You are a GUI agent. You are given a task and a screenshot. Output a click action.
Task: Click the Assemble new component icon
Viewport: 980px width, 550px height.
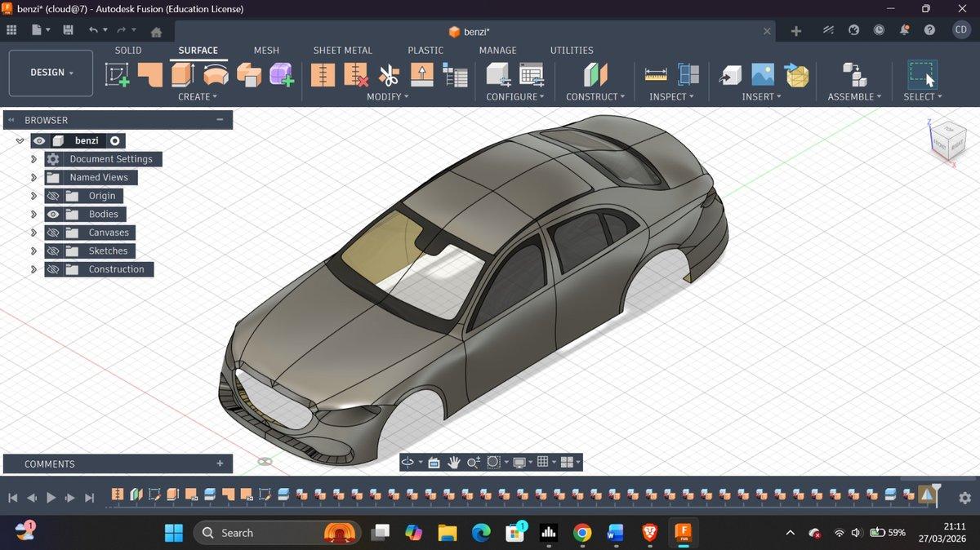pyautogui.click(x=854, y=75)
